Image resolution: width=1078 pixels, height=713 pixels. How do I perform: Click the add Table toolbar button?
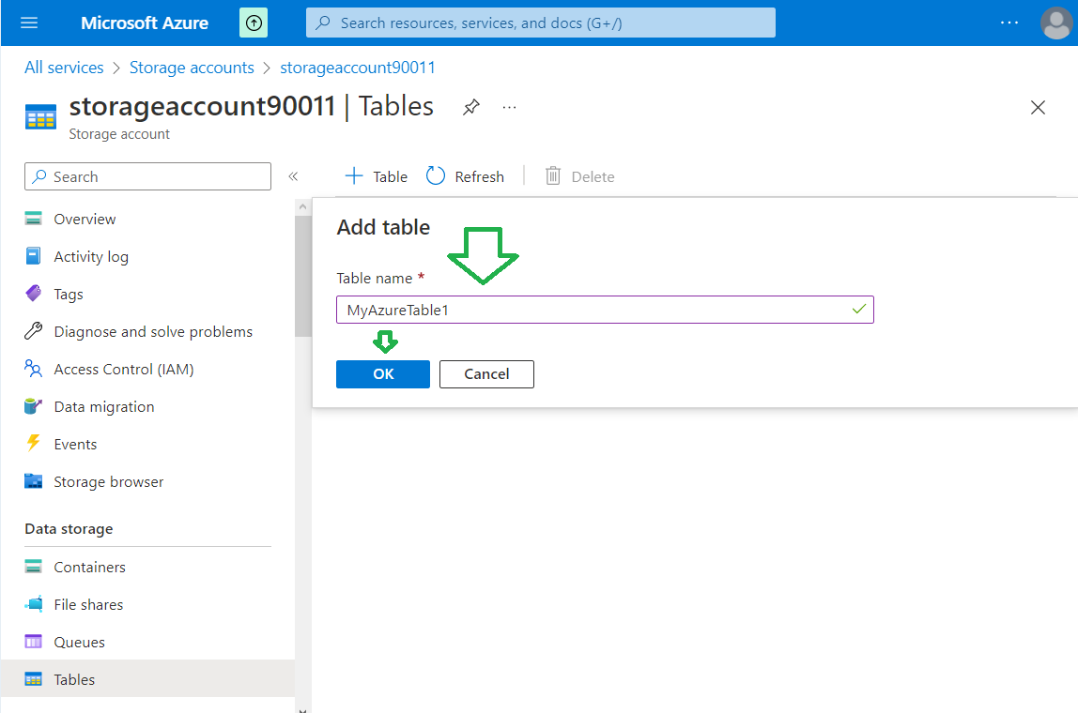(376, 176)
